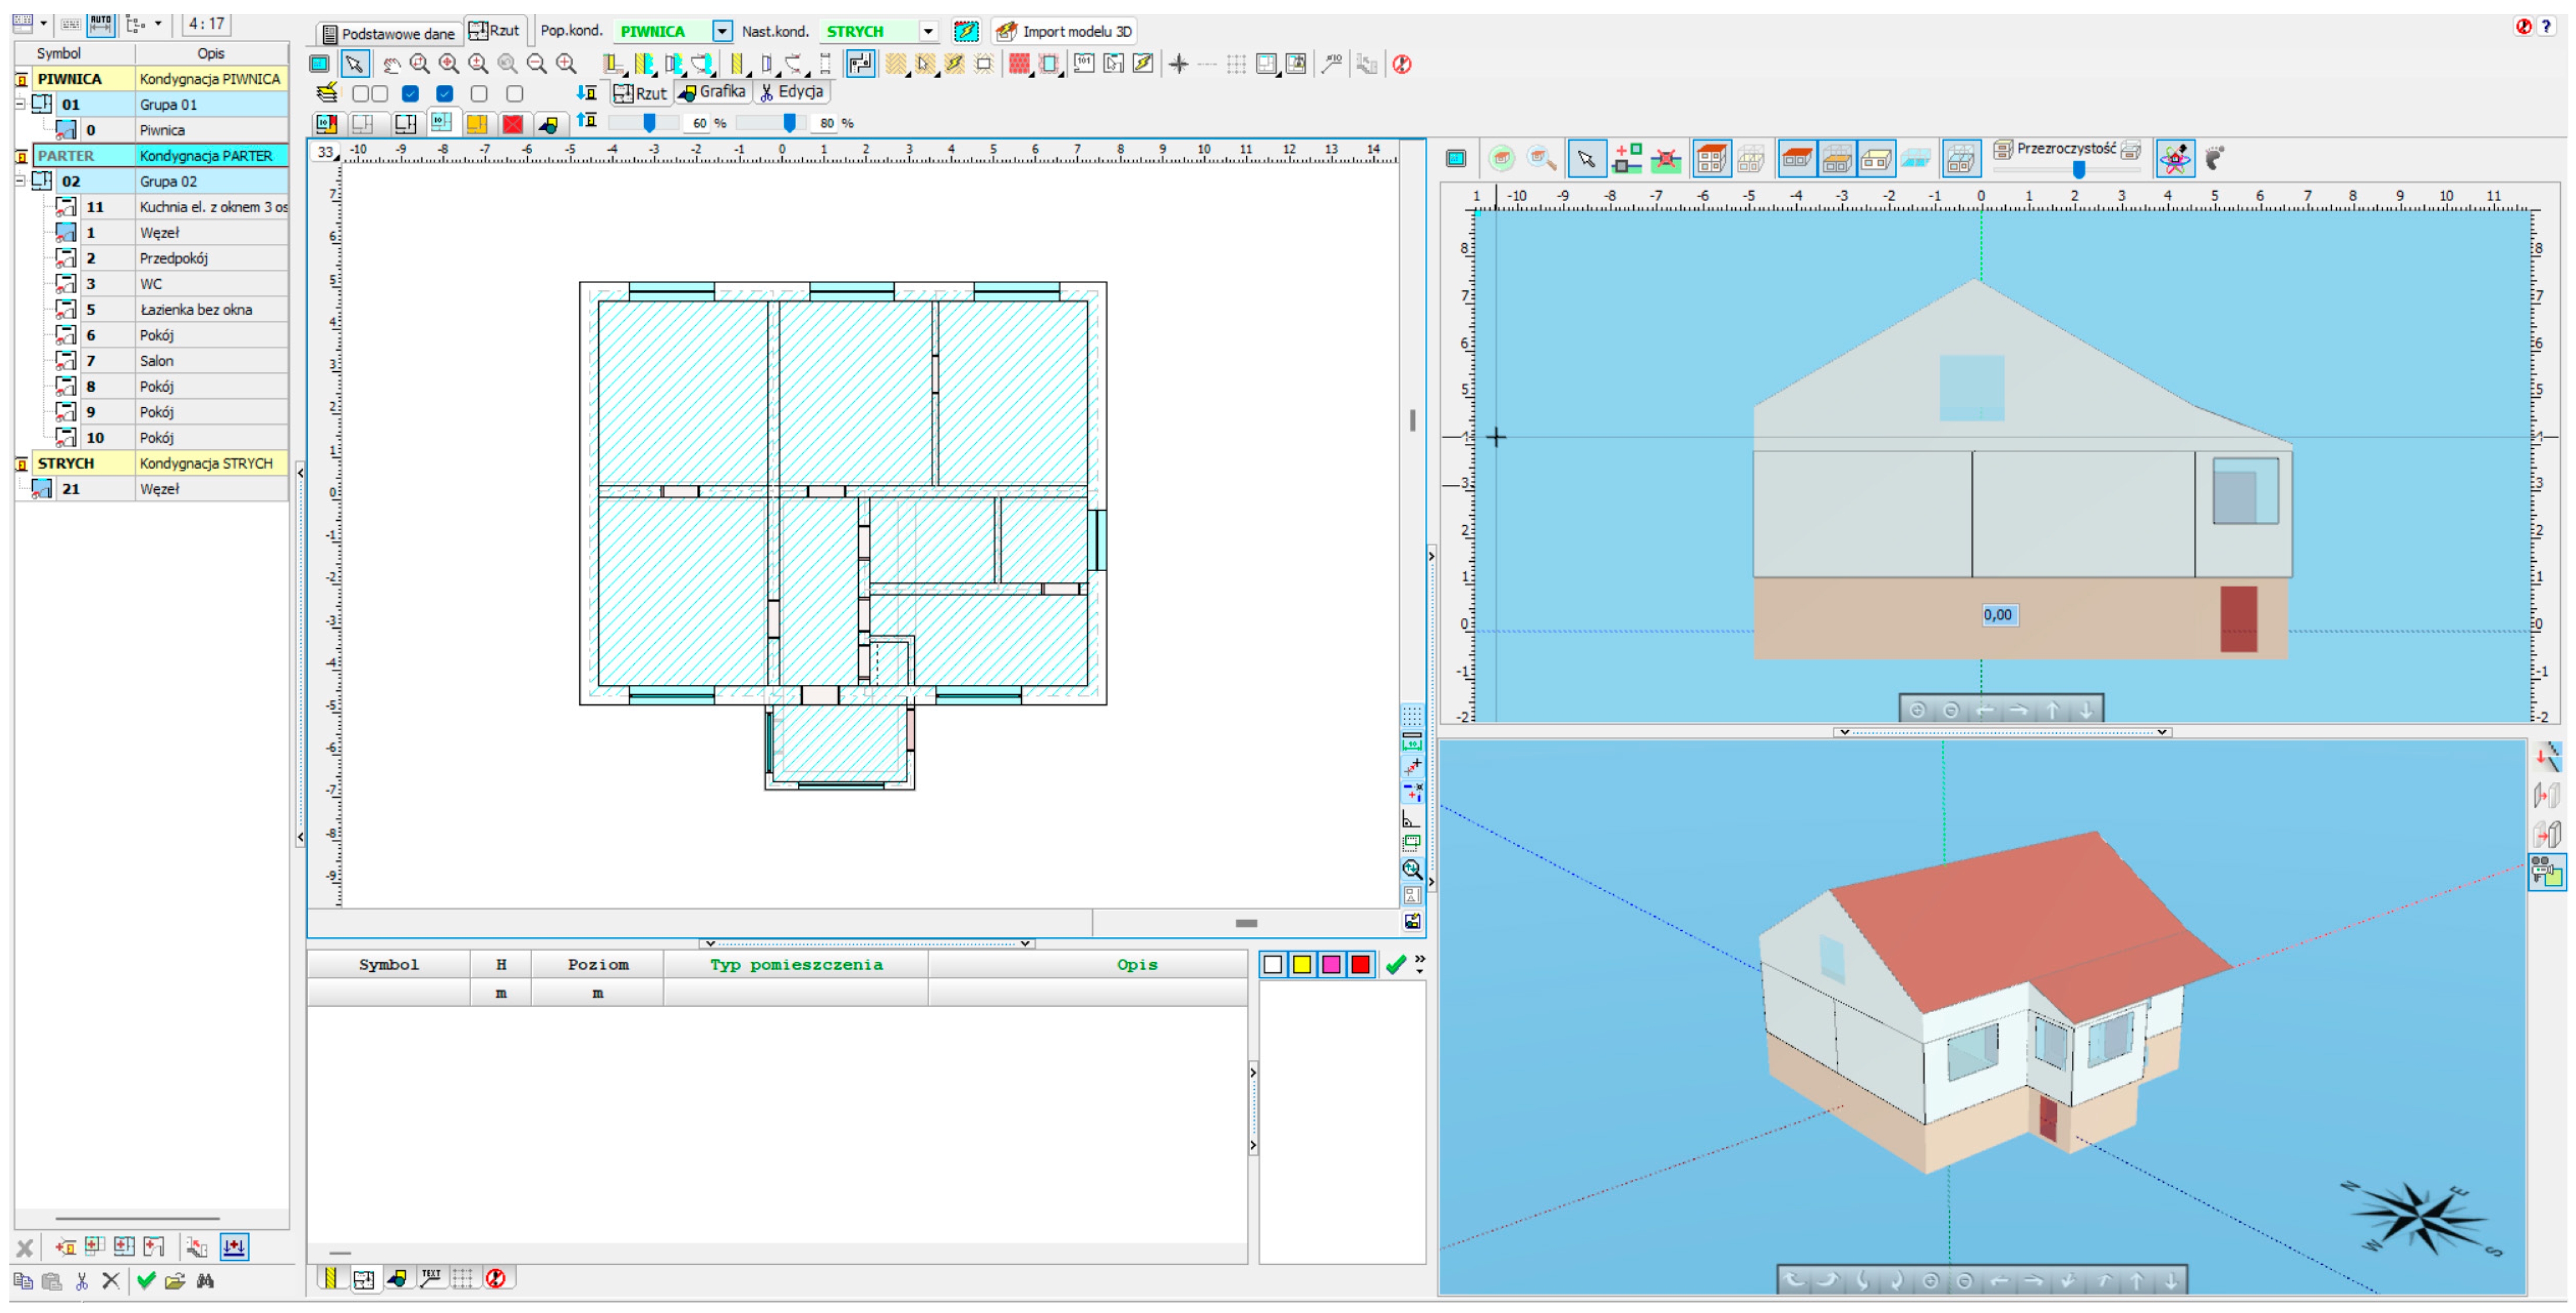
Task: Tick the last empty checkbox in row
Action: (x=514, y=94)
